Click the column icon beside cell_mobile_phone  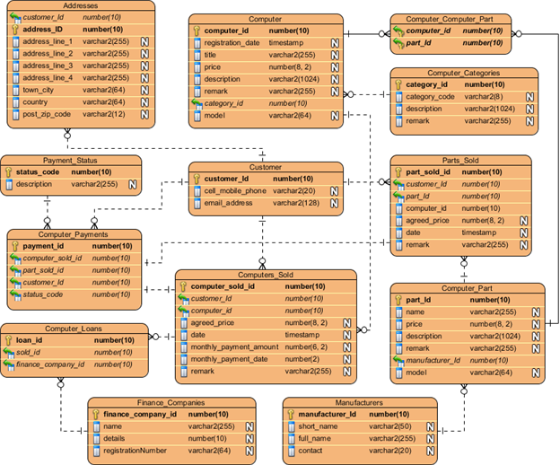pos(197,191)
